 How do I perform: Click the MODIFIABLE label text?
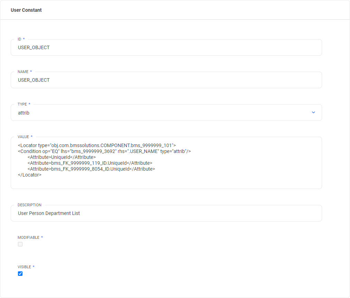tap(28, 237)
